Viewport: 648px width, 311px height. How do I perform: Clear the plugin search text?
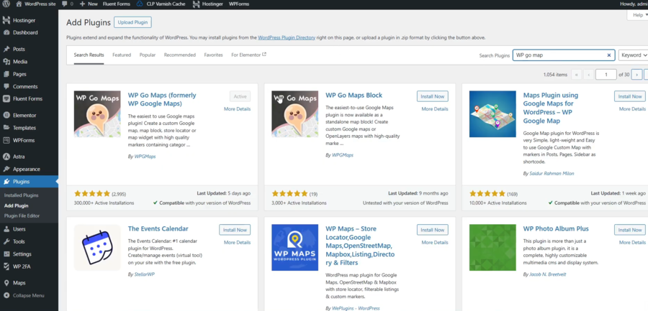pyautogui.click(x=608, y=55)
